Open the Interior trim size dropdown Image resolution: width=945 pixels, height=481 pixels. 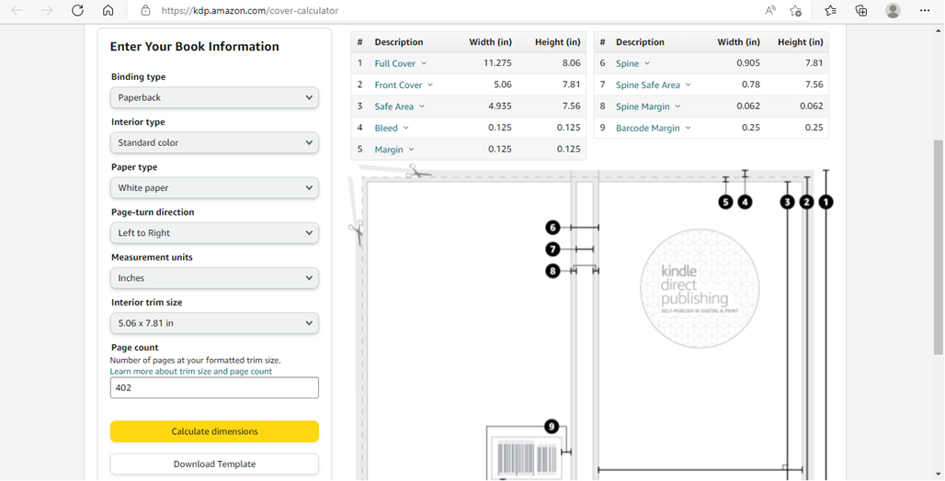[x=214, y=323]
